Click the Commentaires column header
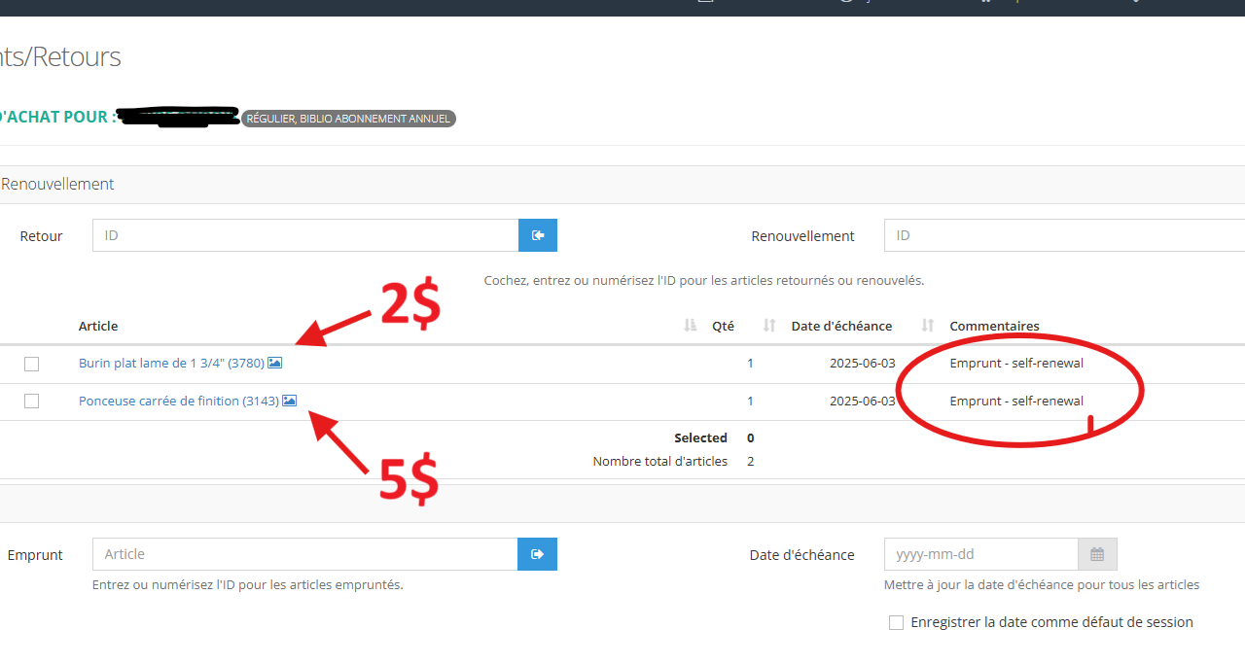Viewport: 1245px width, 664px height. pyautogui.click(x=994, y=326)
